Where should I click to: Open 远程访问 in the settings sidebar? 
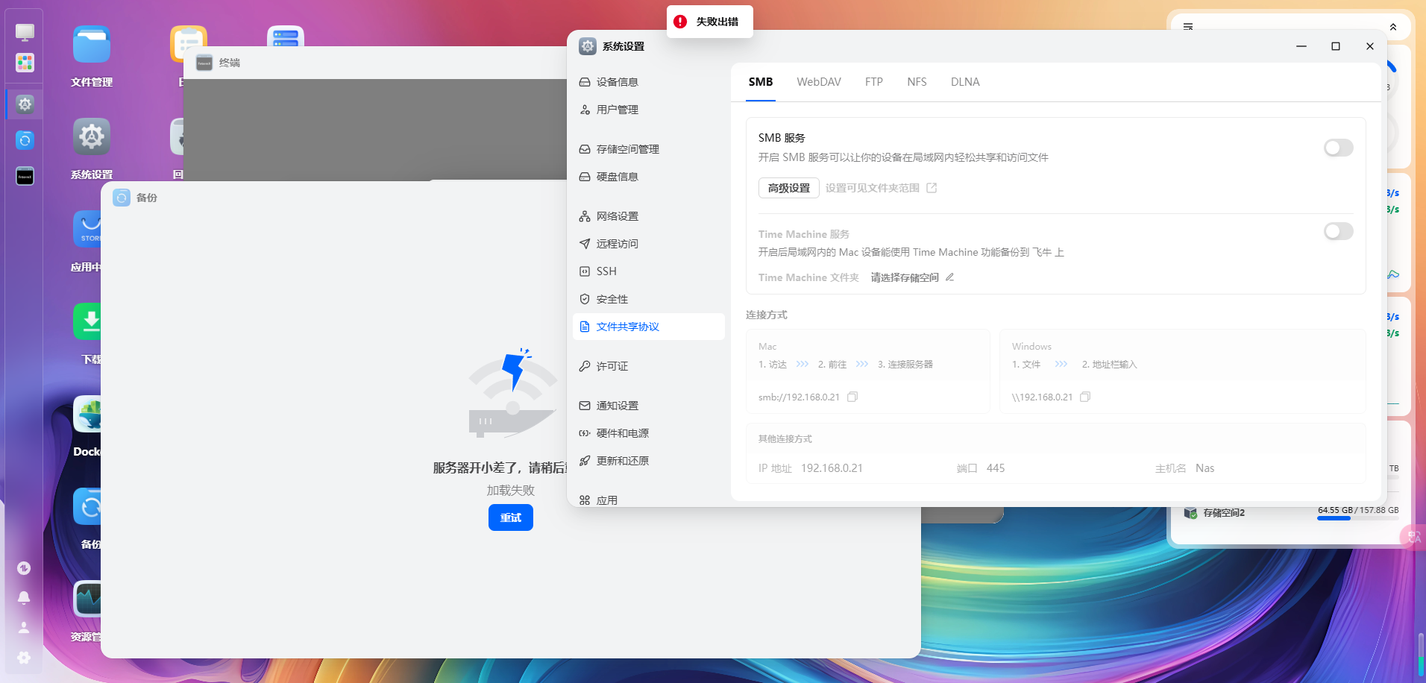pyautogui.click(x=649, y=244)
